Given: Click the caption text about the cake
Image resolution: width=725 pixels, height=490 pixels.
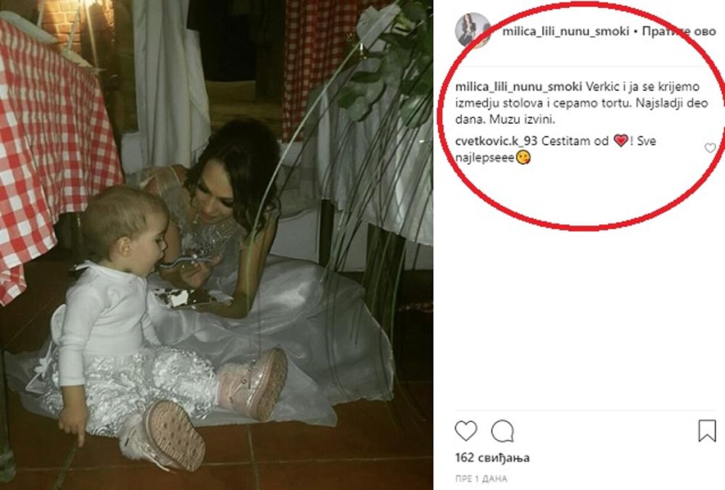Looking at the screenshot, I should pyautogui.click(x=581, y=103).
